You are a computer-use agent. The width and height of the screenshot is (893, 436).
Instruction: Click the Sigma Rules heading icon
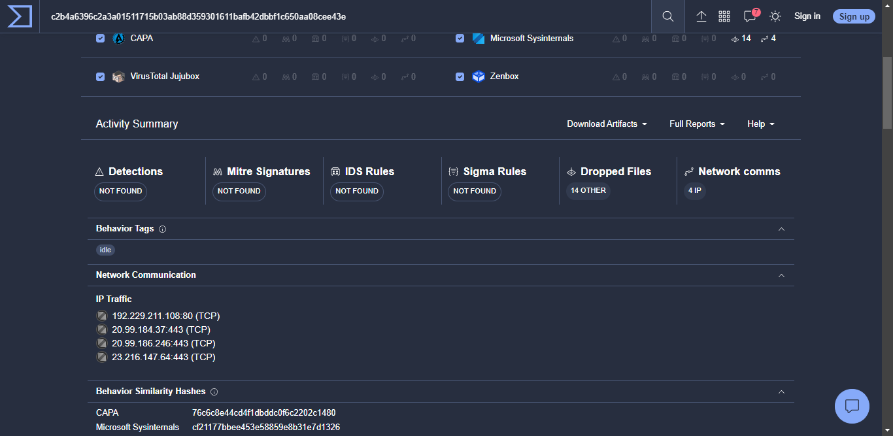pyautogui.click(x=453, y=172)
